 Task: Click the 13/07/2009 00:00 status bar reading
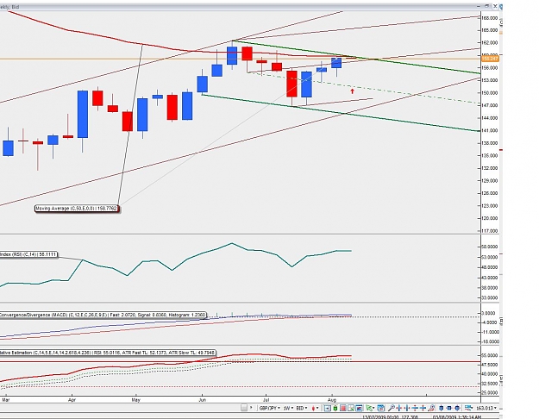click(379, 417)
